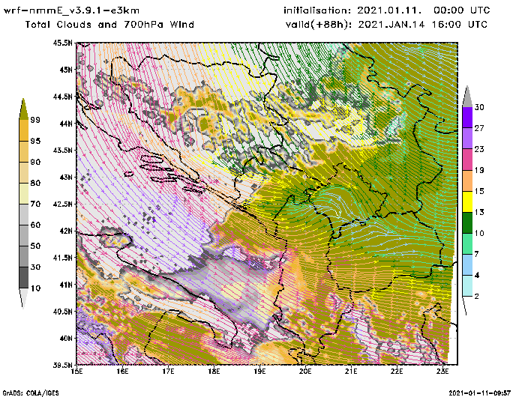Viewport: 525px width, 397px height.
Task: Click the '40.5N' latitude label
Action: 62,312
